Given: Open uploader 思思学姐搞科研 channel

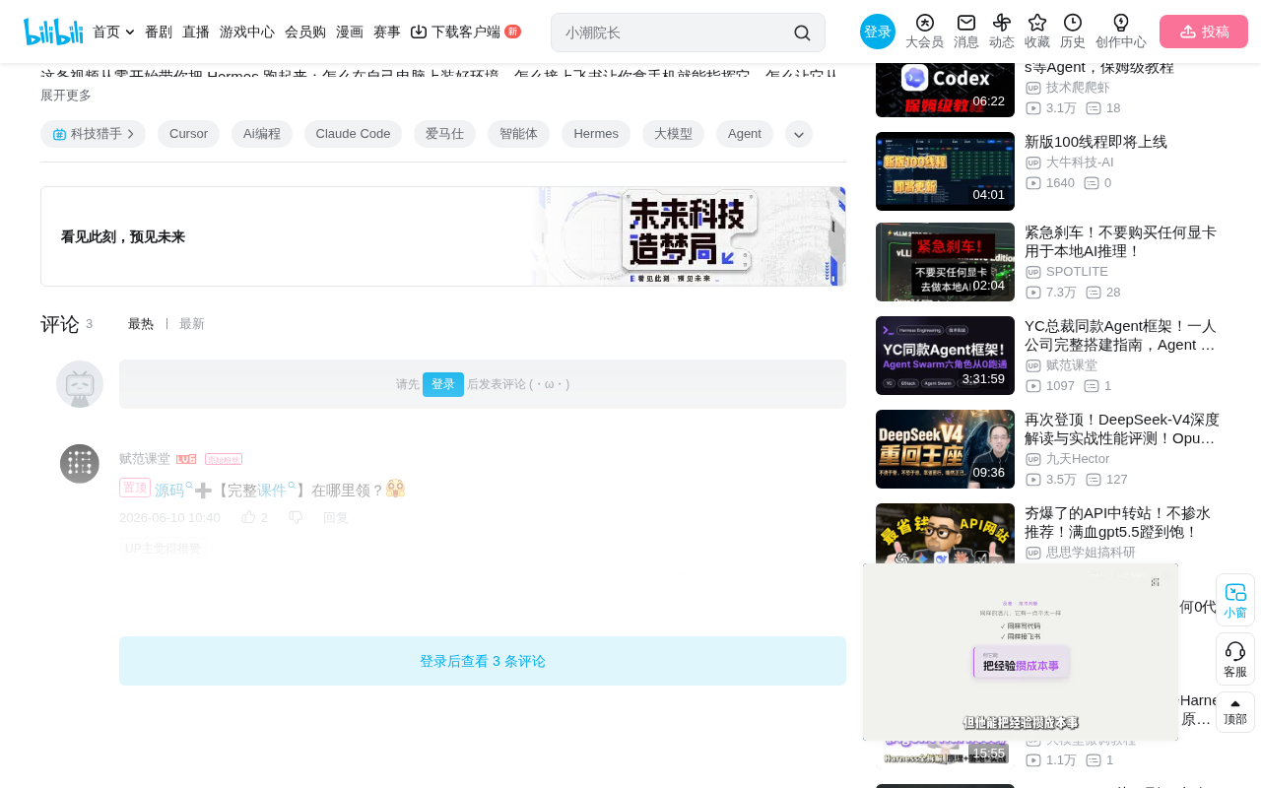Looking at the screenshot, I should click(x=1091, y=553).
